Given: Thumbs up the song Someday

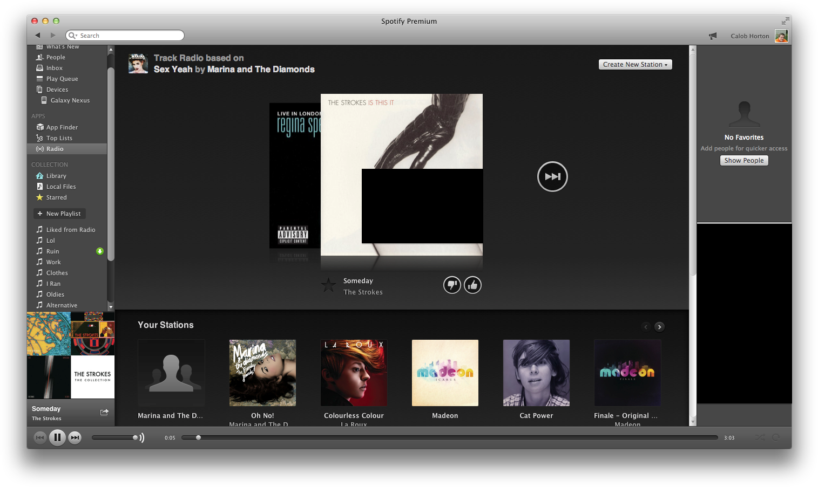Looking at the screenshot, I should coord(472,285).
